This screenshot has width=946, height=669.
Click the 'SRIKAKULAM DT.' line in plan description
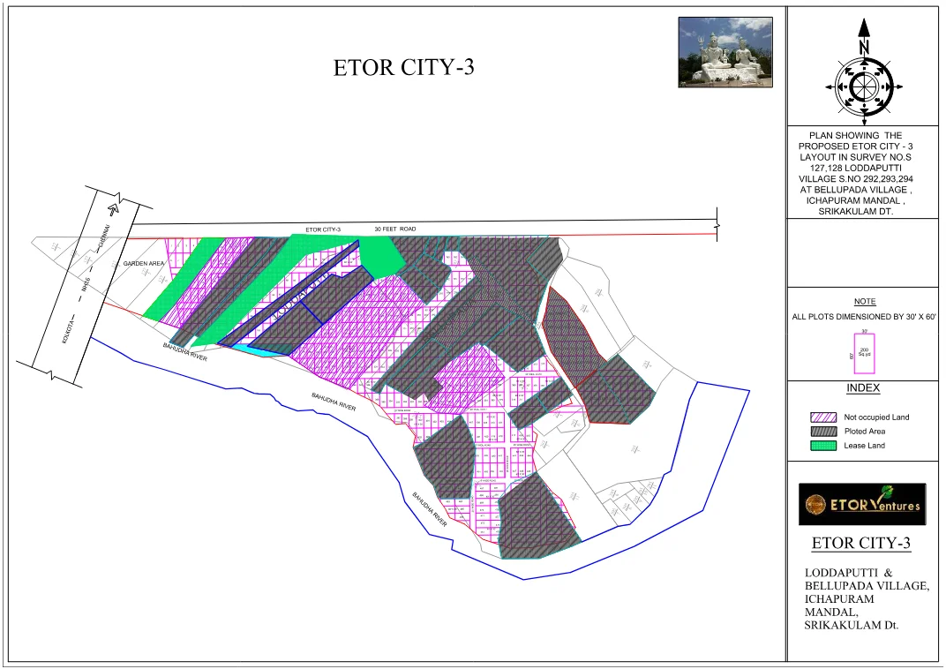[855, 212]
